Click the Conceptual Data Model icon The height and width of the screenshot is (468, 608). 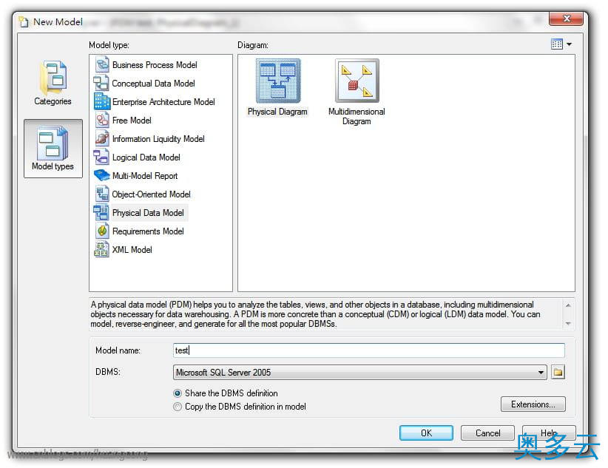tap(101, 83)
